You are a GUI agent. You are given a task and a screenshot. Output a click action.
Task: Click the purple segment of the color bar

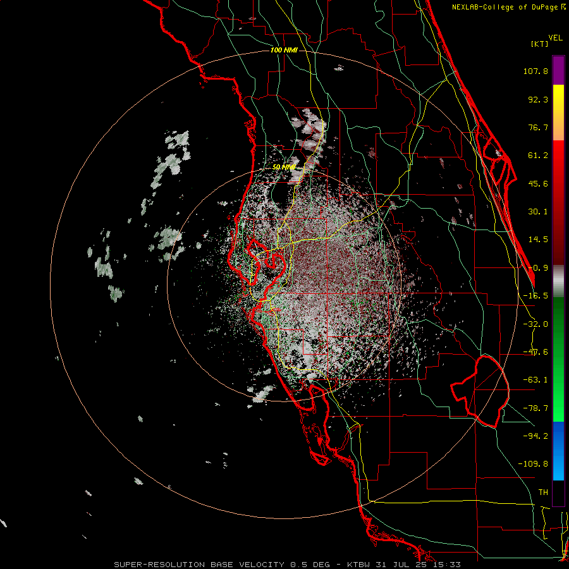tap(558, 70)
